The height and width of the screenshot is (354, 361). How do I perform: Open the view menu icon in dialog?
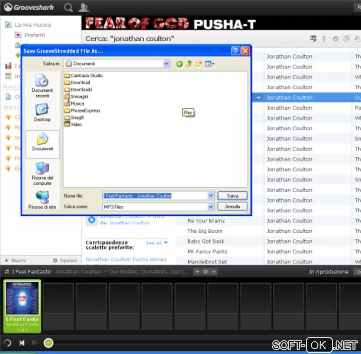209,64
